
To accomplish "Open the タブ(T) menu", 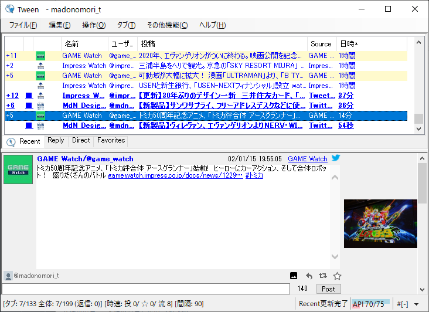I will pyautogui.click(x=126, y=25).
